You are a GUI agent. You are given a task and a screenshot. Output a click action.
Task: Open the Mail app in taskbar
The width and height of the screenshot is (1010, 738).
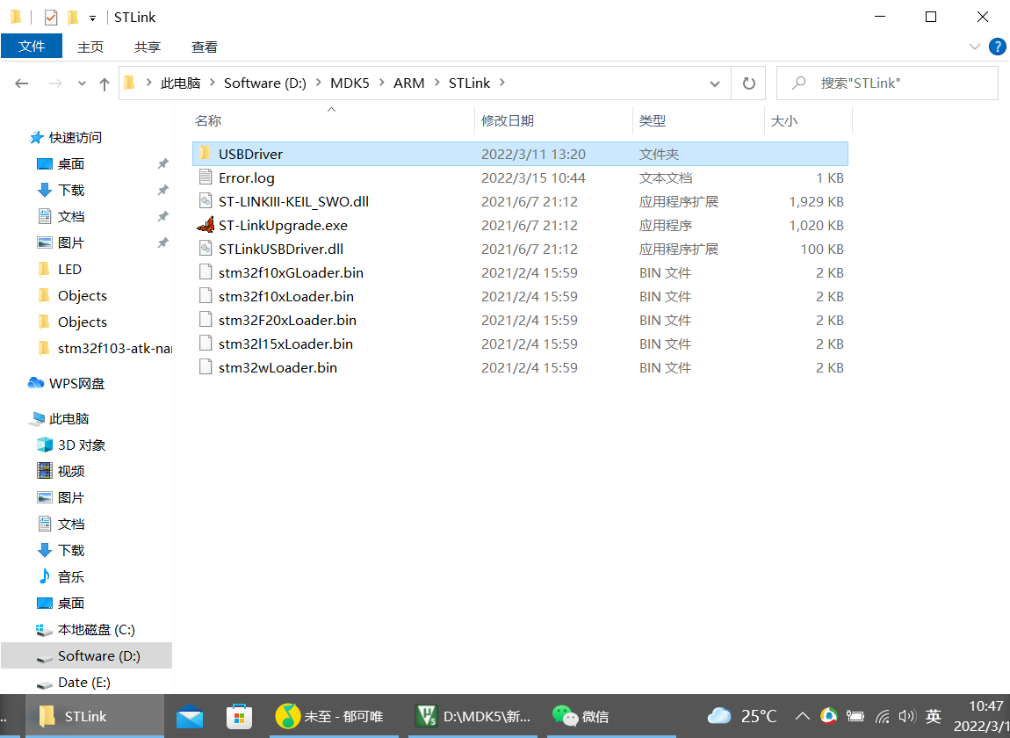point(190,716)
